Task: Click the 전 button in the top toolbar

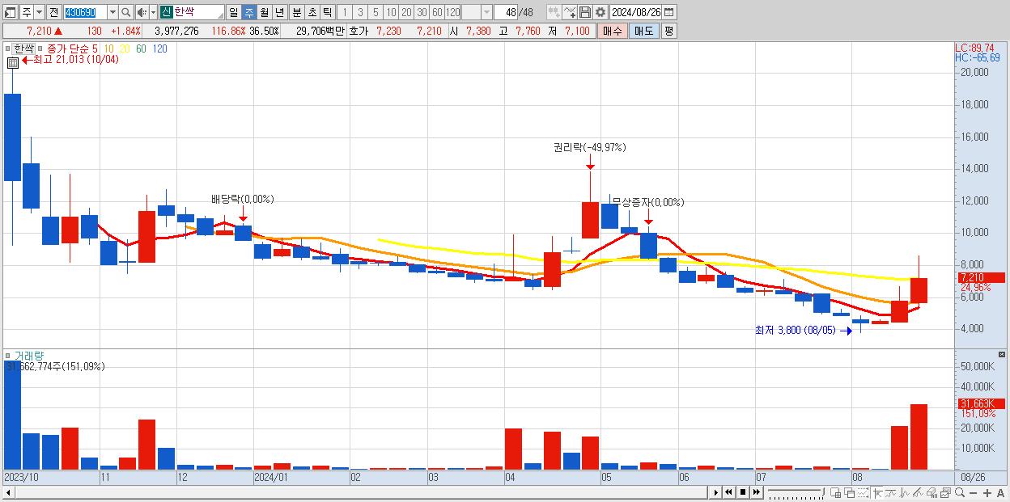Action: [53, 12]
